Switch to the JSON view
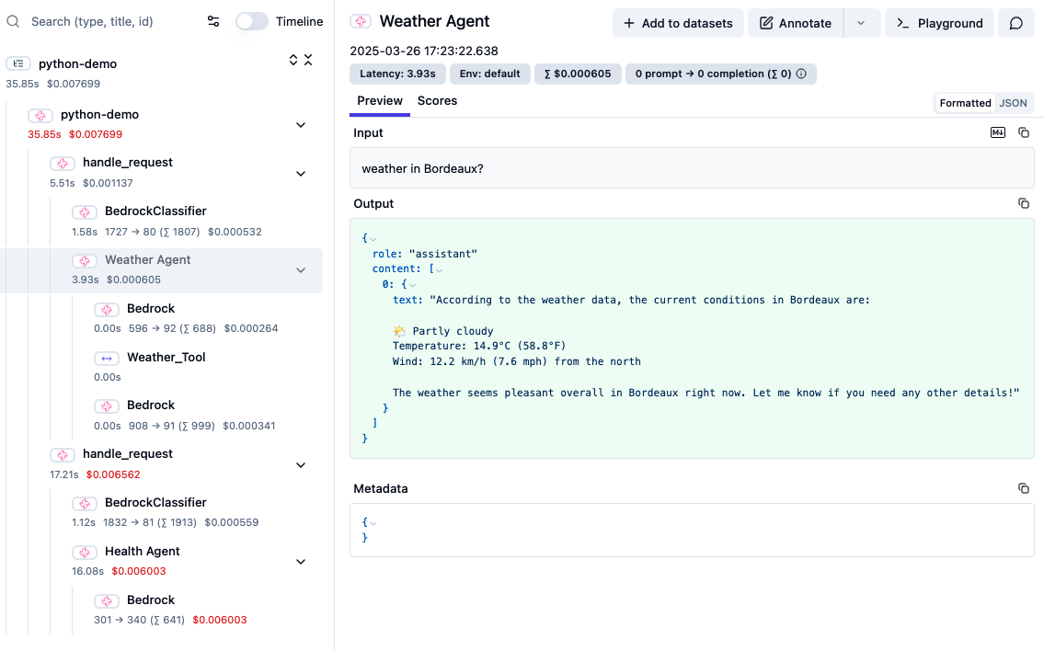Image resolution: width=1044 pixels, height=651 pixels. [1013, 103]
